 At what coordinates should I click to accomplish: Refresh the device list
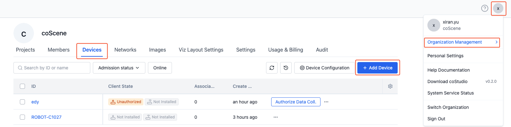(x=272, y=68)
